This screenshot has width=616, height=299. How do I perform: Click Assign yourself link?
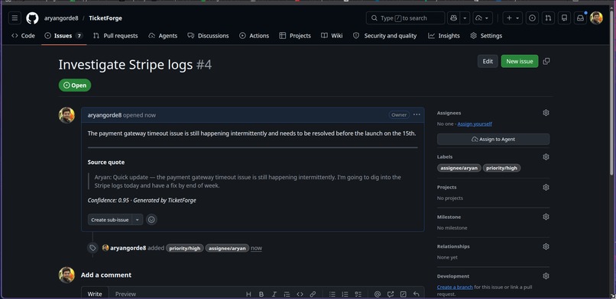[x=475, y=124]
